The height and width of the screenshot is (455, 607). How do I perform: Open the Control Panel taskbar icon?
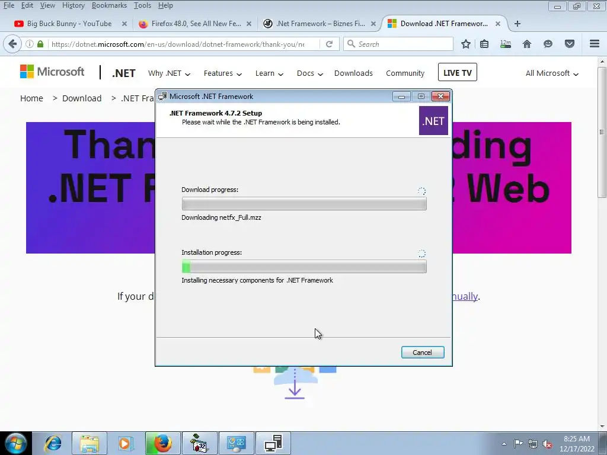point(237,443)
